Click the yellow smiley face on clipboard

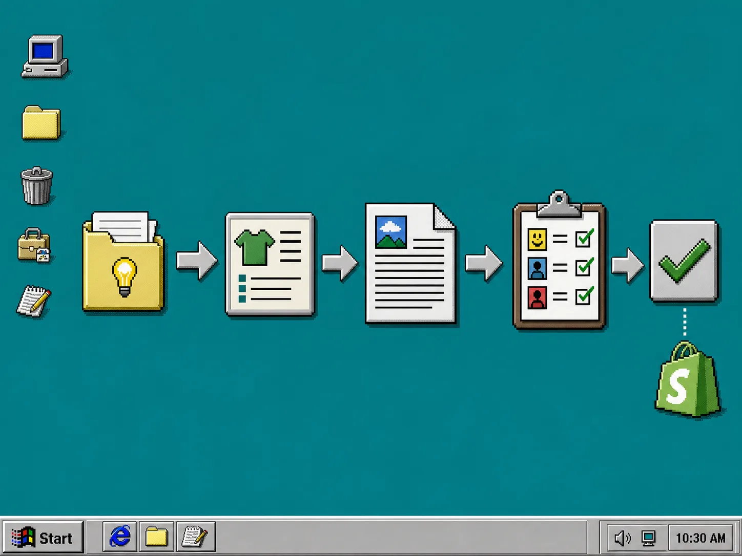coord(537,239)
